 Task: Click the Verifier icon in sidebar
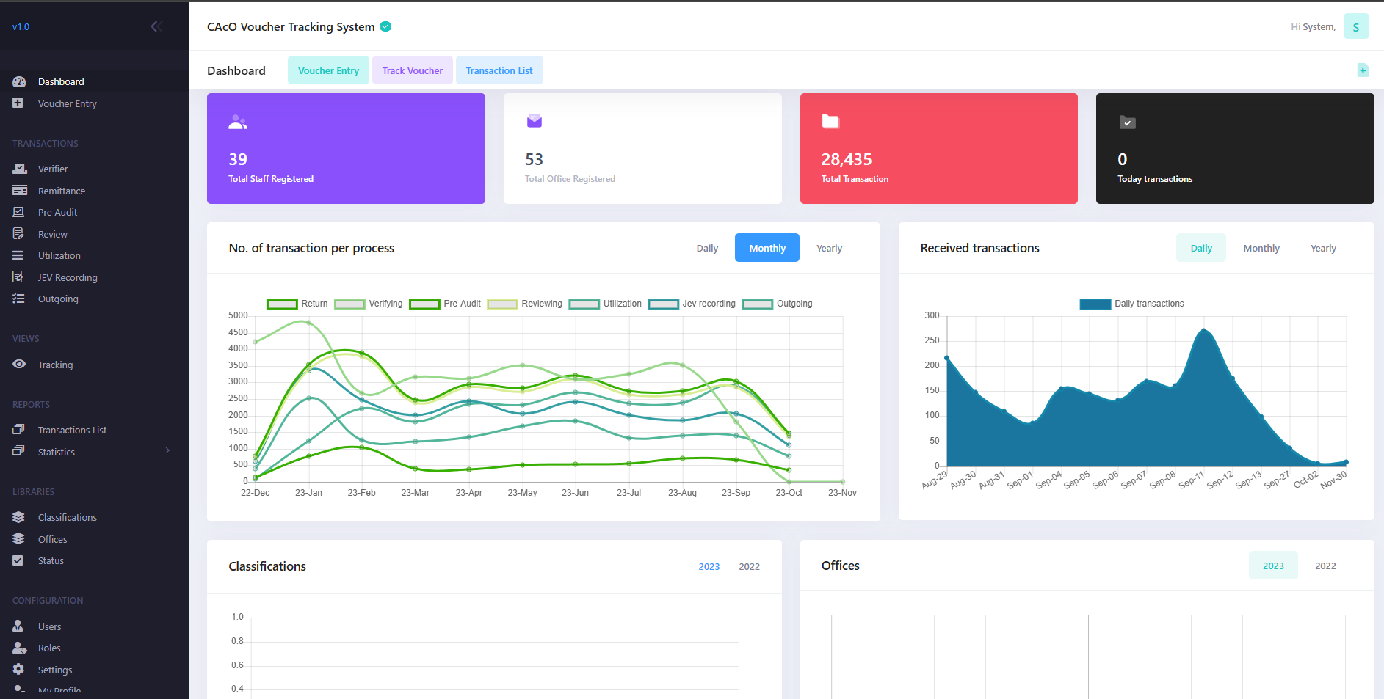[19, 169]
